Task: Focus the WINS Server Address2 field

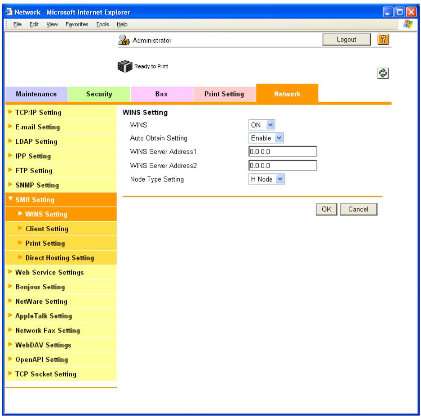Action: click(283, 165)
